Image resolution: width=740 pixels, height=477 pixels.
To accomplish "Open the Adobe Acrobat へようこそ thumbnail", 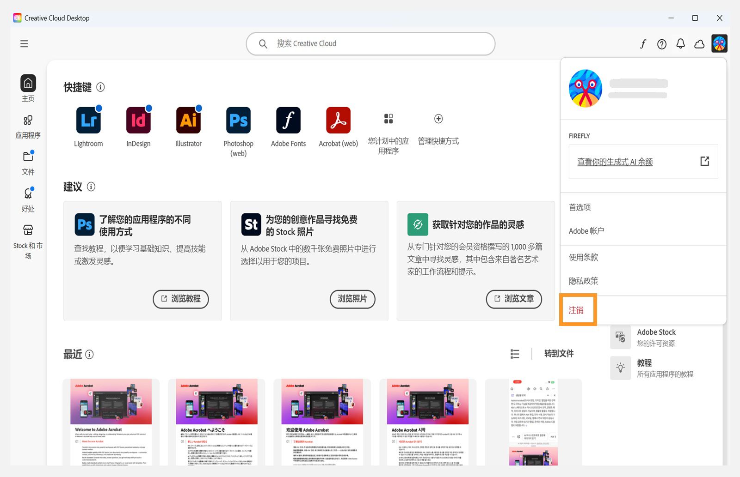I will (216, 422).
